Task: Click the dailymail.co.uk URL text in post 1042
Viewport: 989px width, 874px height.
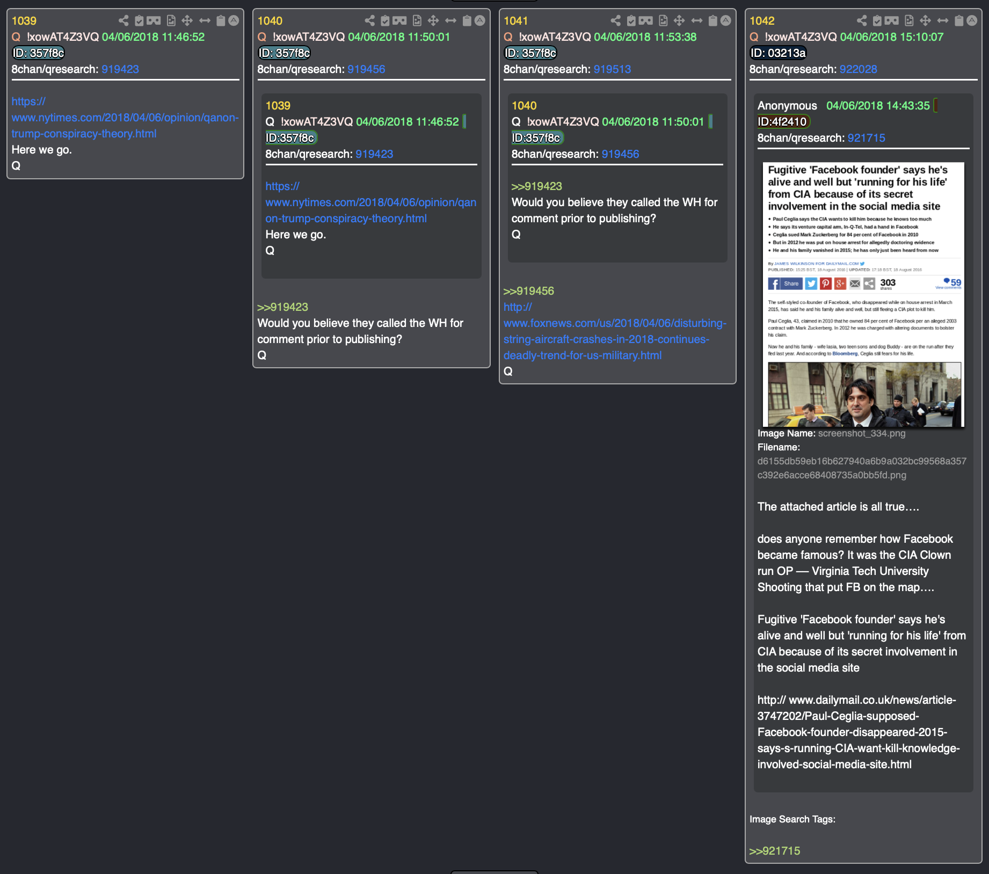Action: coord(859,732)
